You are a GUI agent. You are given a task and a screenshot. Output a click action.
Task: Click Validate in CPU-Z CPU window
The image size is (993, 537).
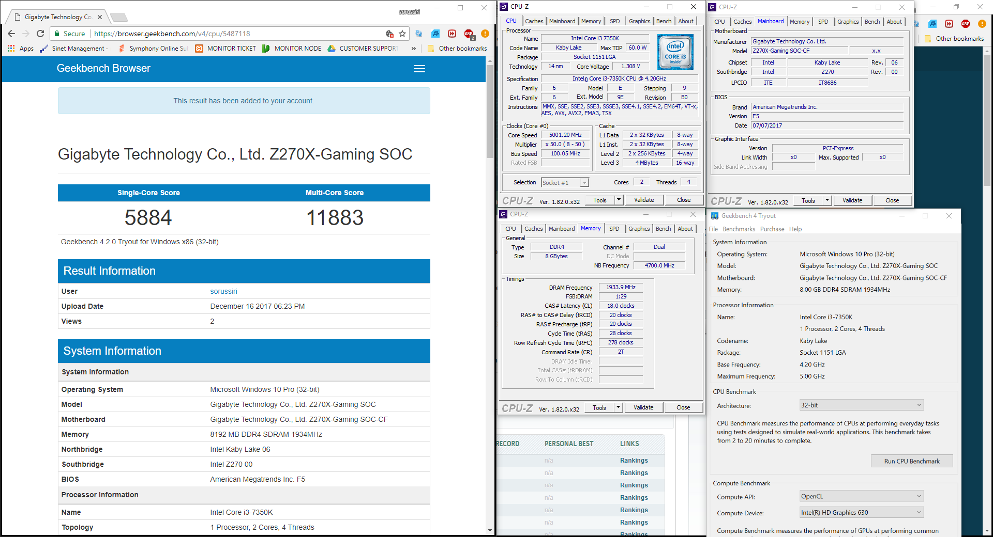point(644,200)
